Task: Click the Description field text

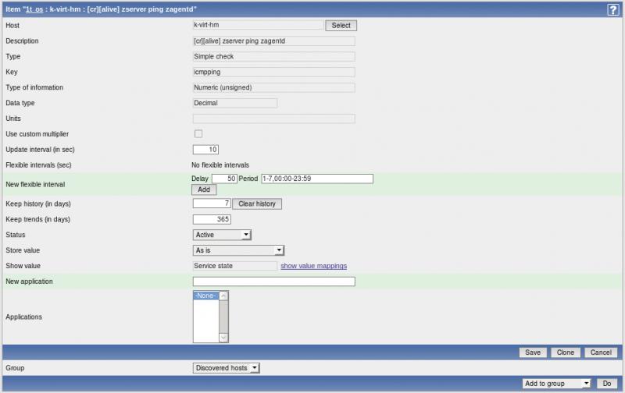Action: click(274, 41)
